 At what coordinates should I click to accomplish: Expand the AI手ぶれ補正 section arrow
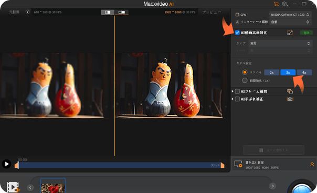coord(233,99)
